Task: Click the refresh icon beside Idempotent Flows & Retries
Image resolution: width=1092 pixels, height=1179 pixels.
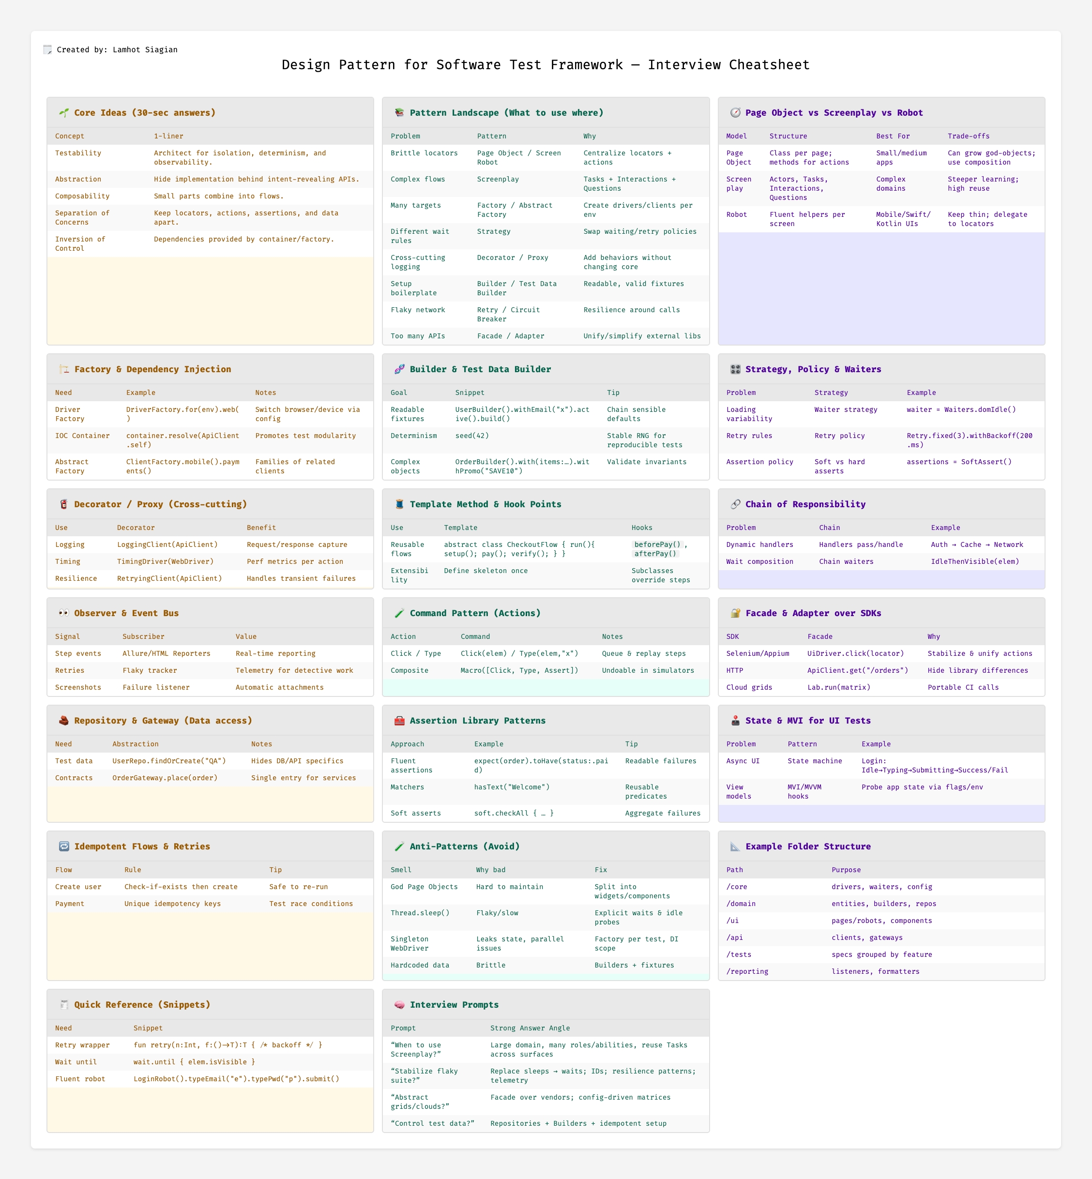Action: 64,847
